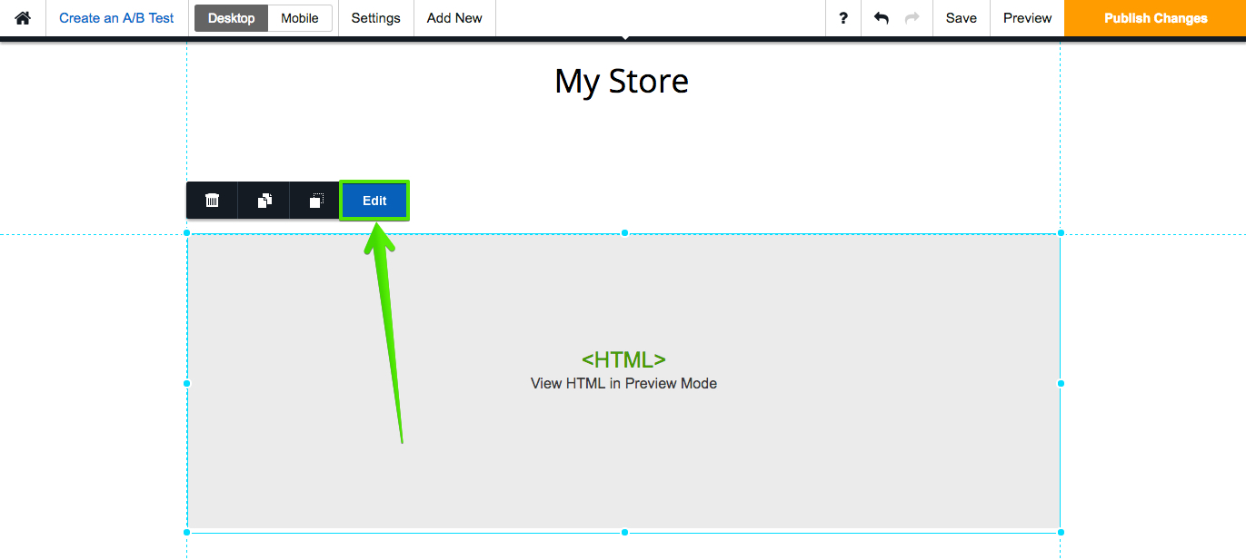Screen dimensions: 1246x560
Task: Click the right-middle resize handle of HTML block
Action: pyautogui.click(x=1061, y=383)
